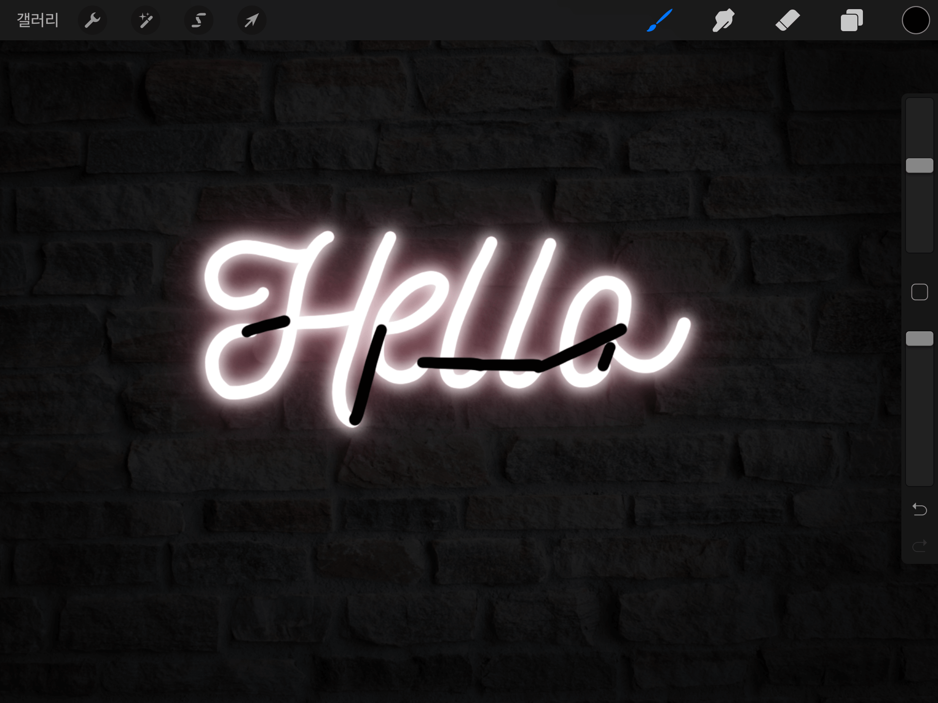
Task: Open the Adjustments magic wand menu
Action: coord(146,21)
